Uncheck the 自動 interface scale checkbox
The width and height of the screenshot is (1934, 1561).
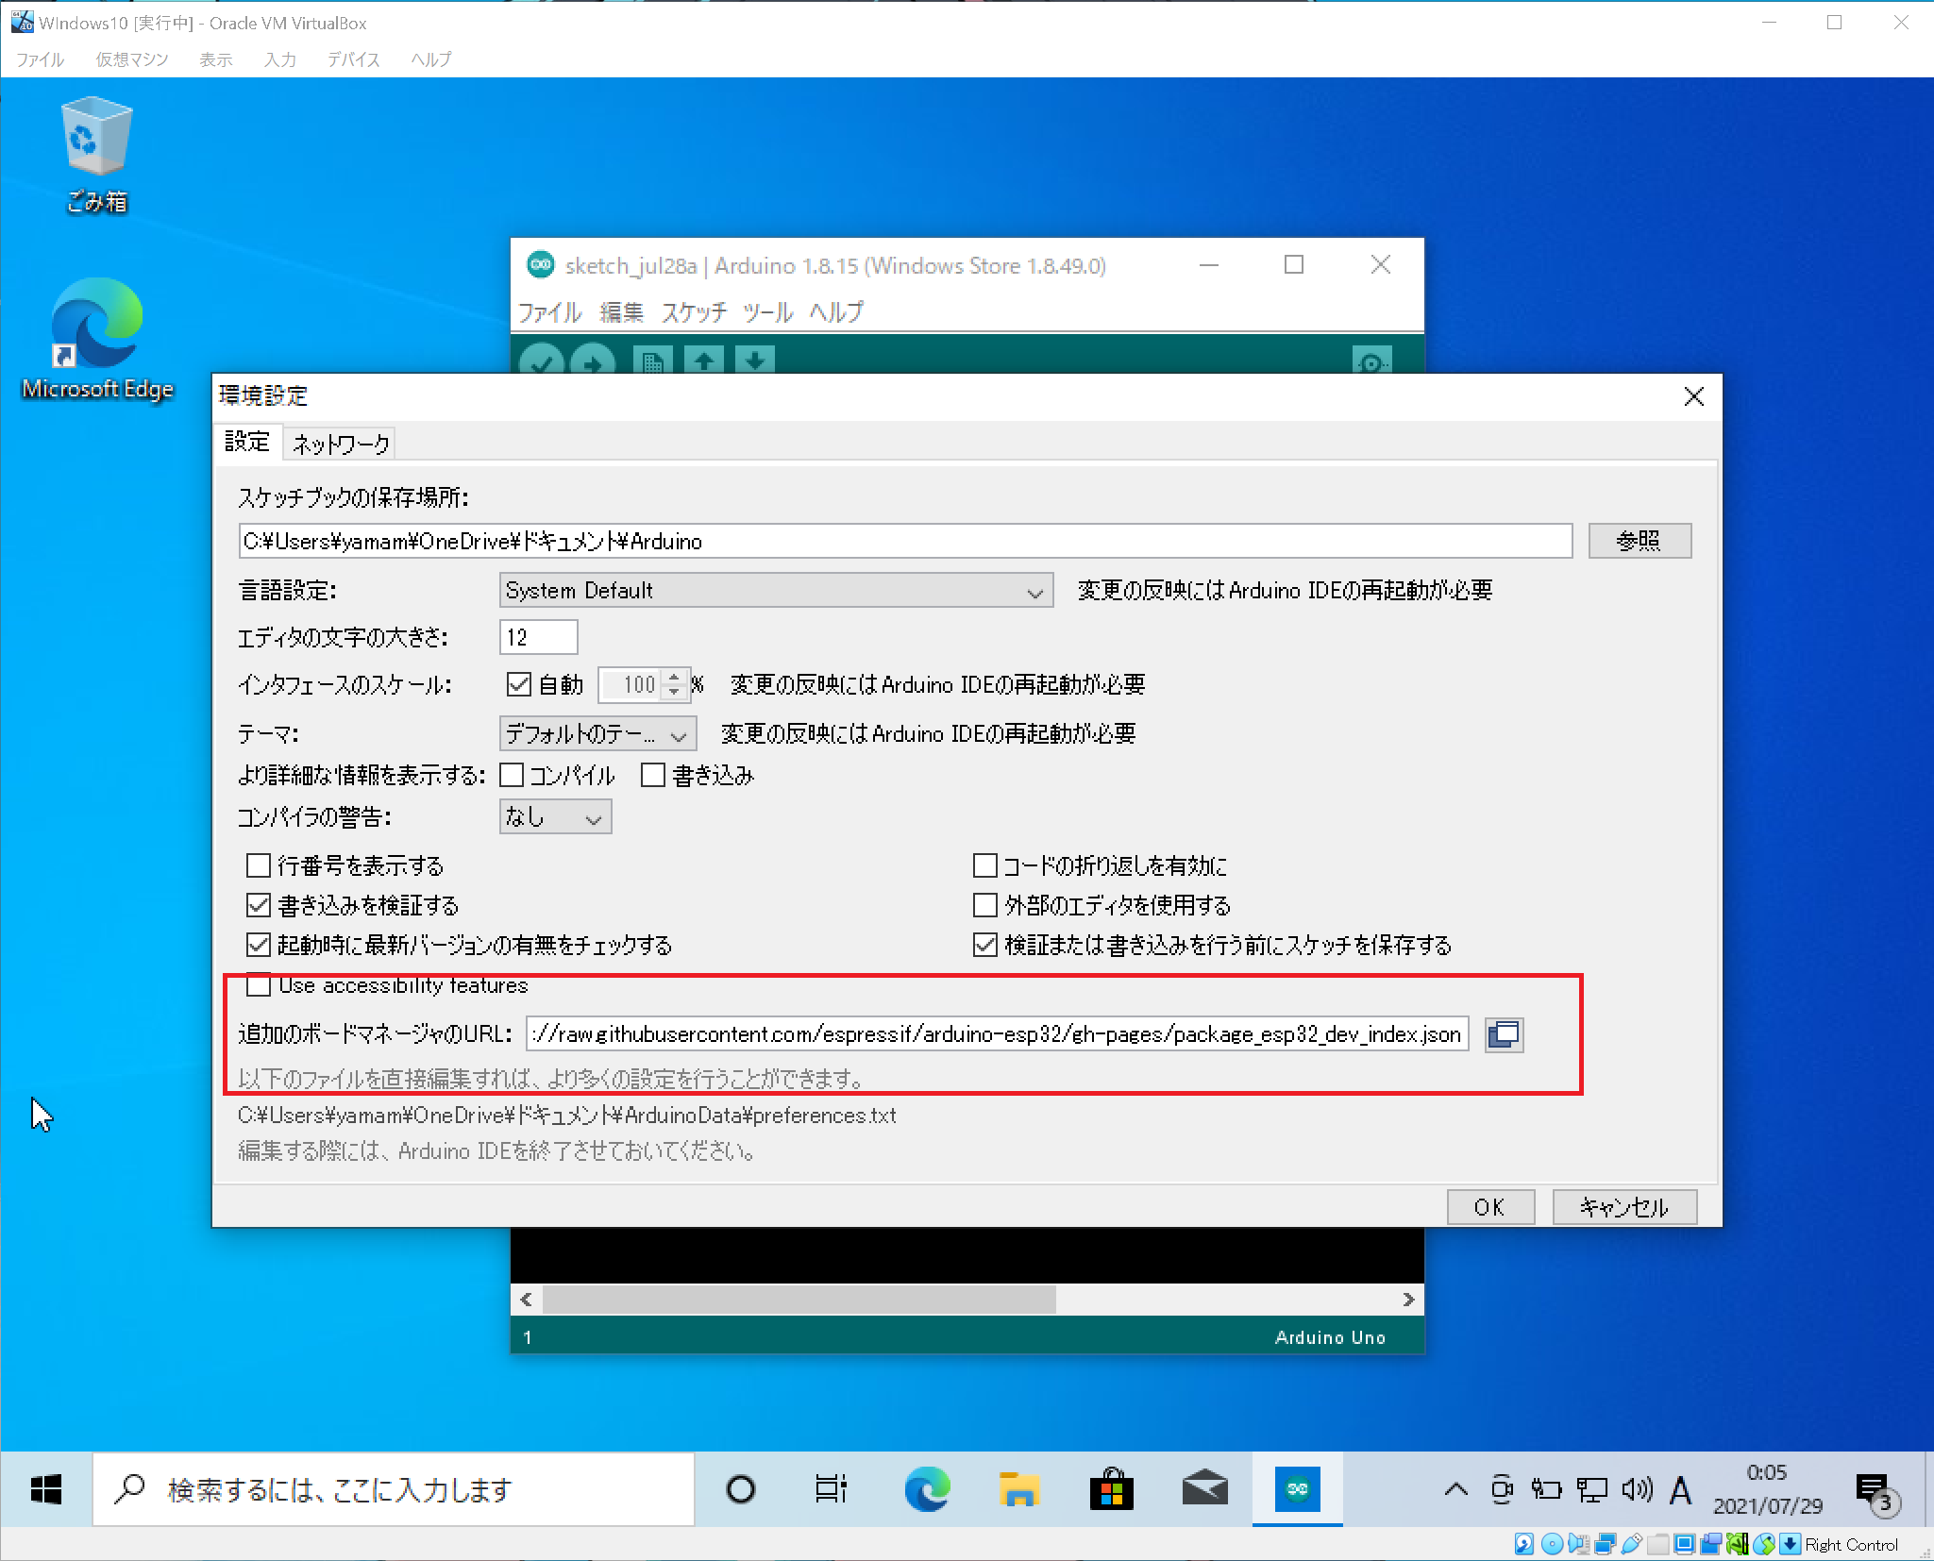pos(519,684)
